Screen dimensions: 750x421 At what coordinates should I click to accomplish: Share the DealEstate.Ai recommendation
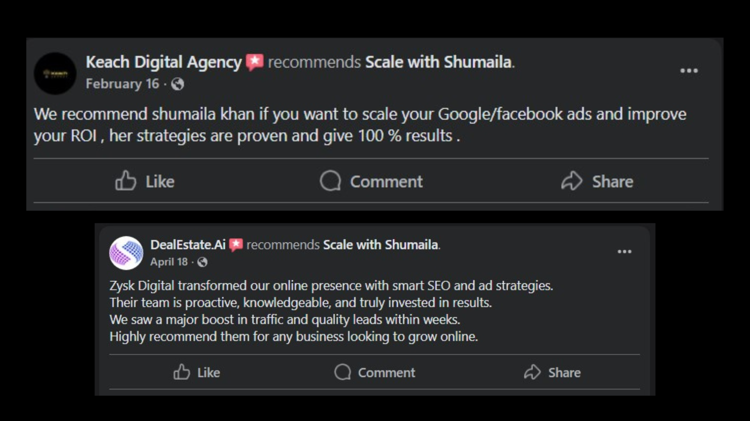tap(552, 372)
